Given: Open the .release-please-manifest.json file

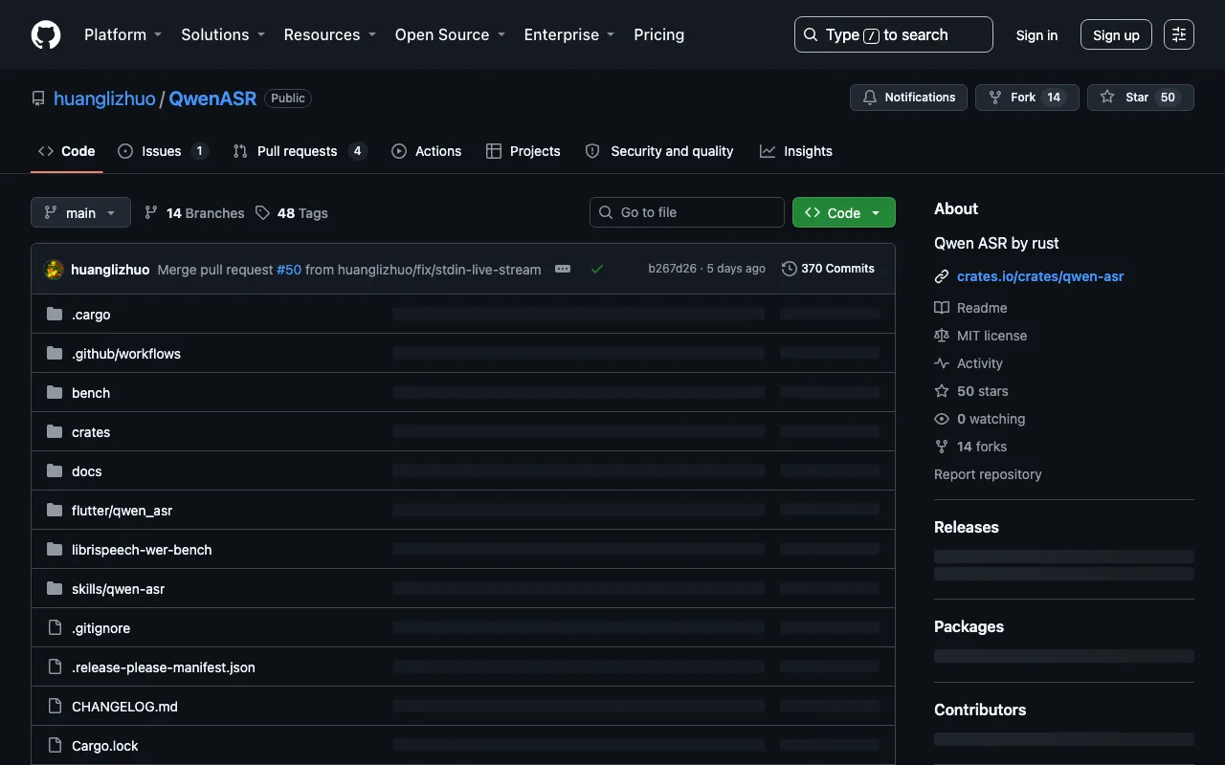Looking at the screenshot, I should pyautogui.click(x=164, y=667).
